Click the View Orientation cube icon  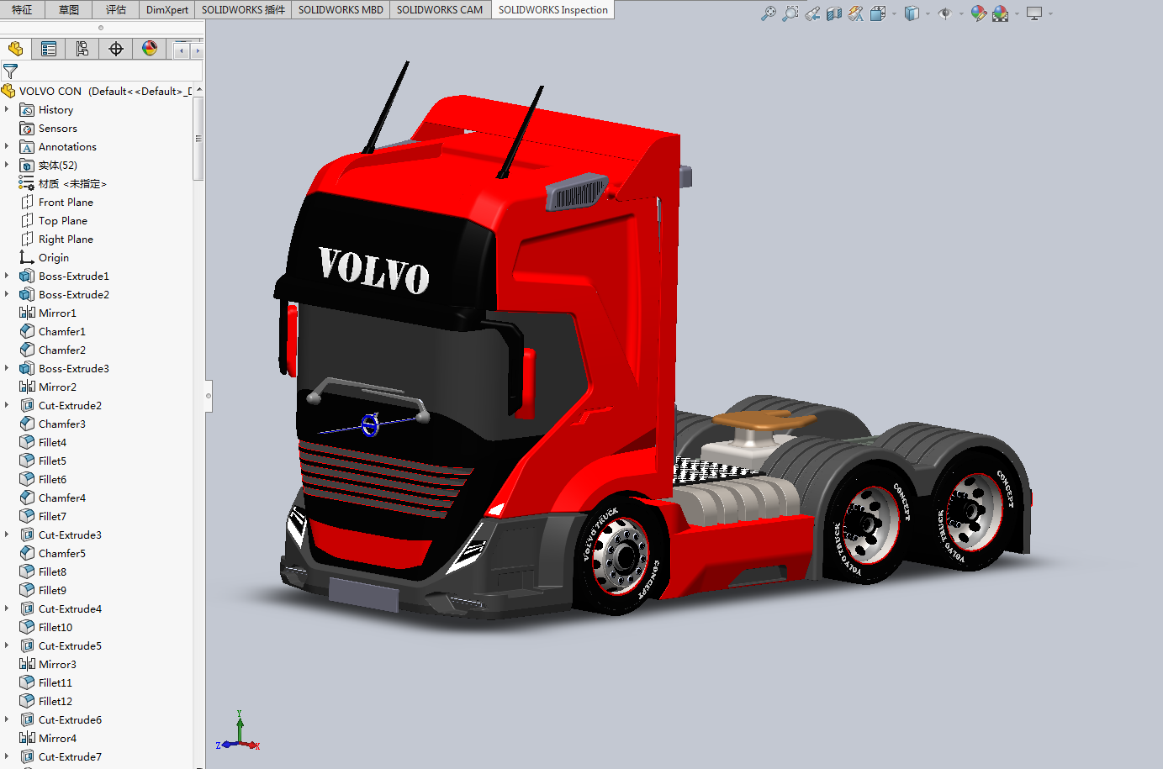click(x=878, y=13)
